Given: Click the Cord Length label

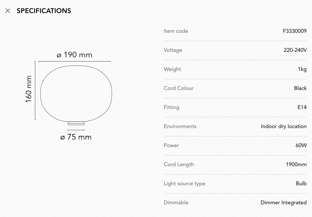Looking at the screenshot, I should pyautogui.click(x=179, y=164).
